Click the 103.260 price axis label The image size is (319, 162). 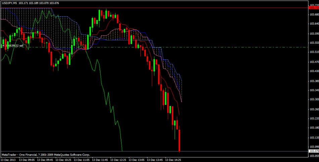pyautogui.click(x=314, y=109)
